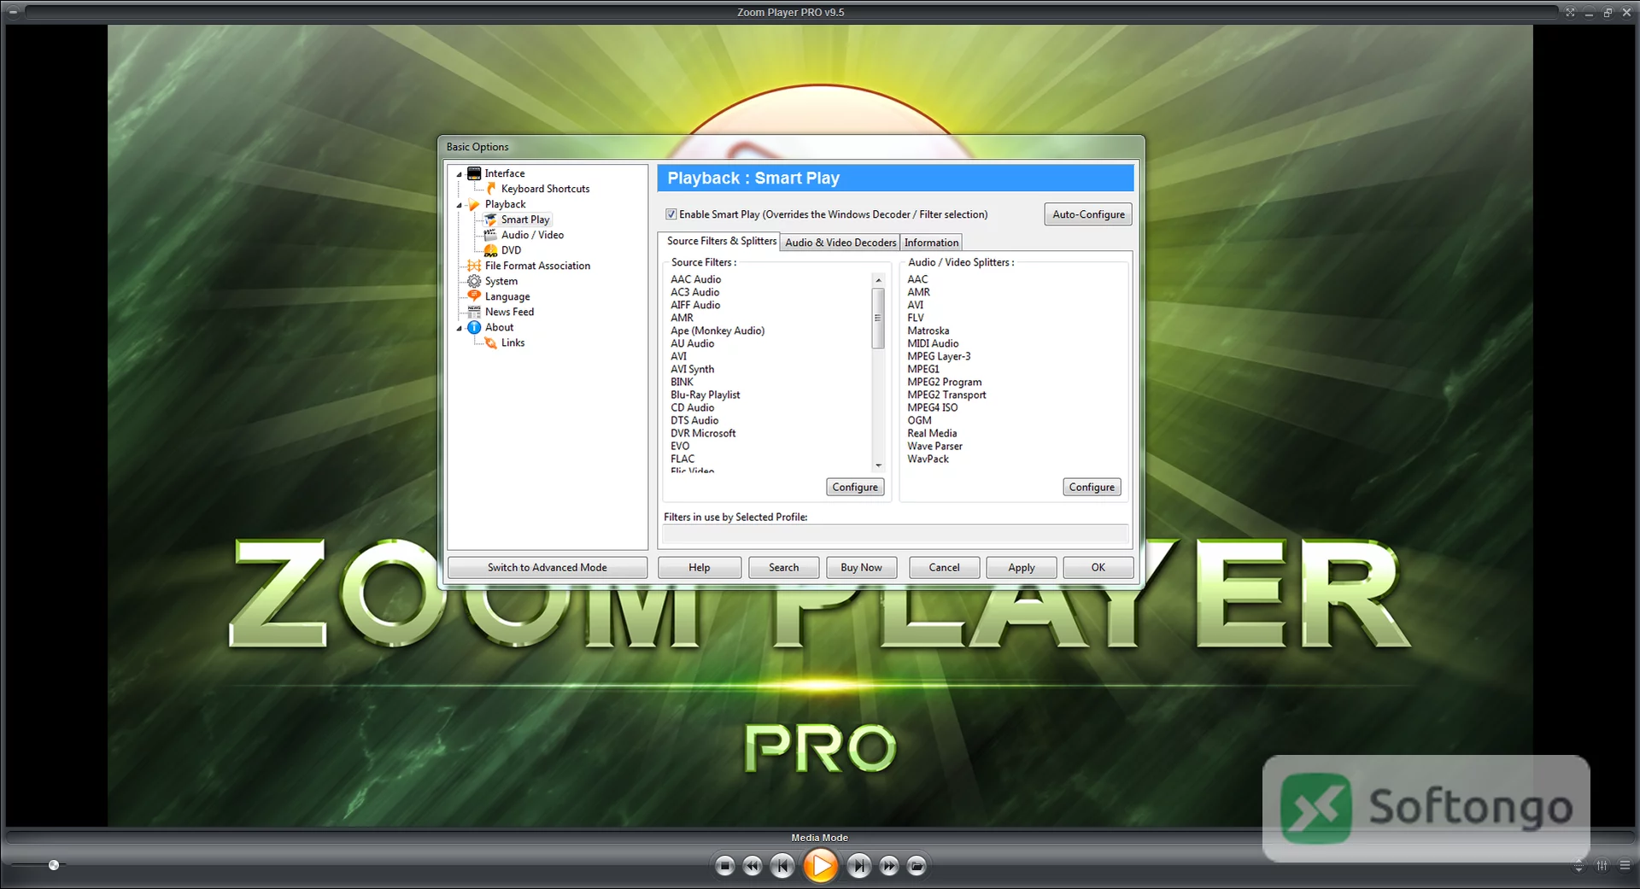Select Matroska in the splitters list
Screen dimensions: 1640x889
pyautogui.click(x=928, y=330)
